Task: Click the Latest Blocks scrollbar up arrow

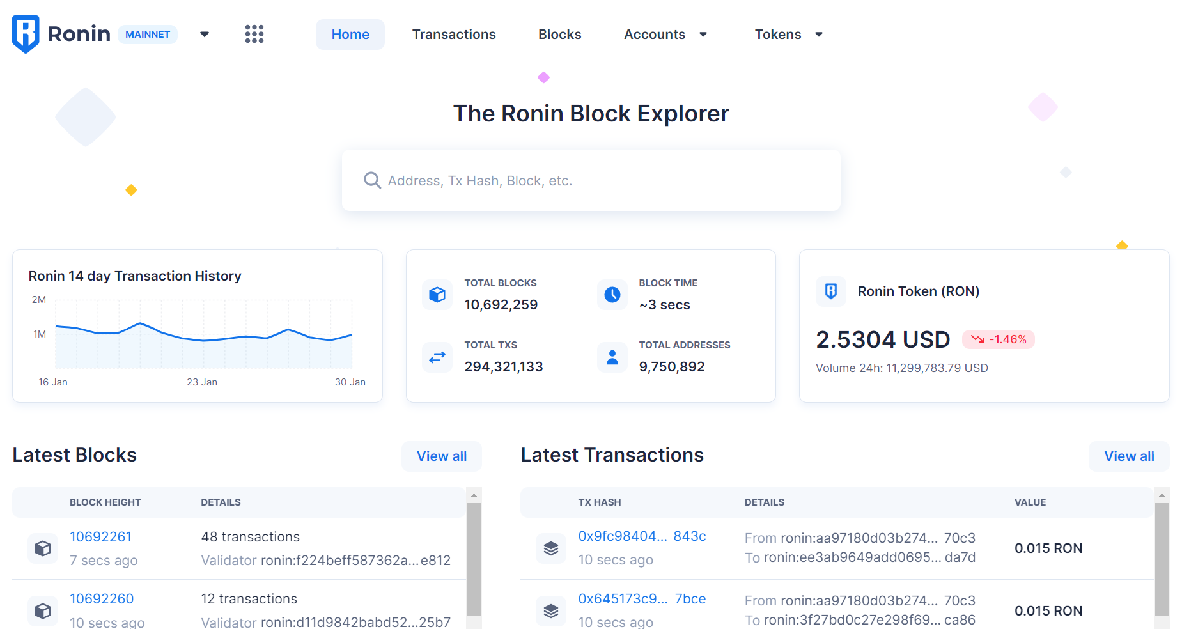Action: (x=474, y=495)
